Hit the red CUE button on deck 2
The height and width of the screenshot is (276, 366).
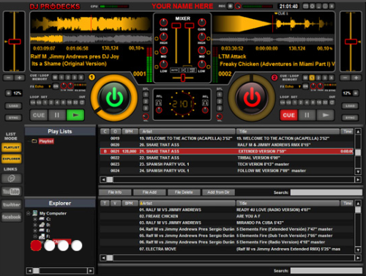288,115
